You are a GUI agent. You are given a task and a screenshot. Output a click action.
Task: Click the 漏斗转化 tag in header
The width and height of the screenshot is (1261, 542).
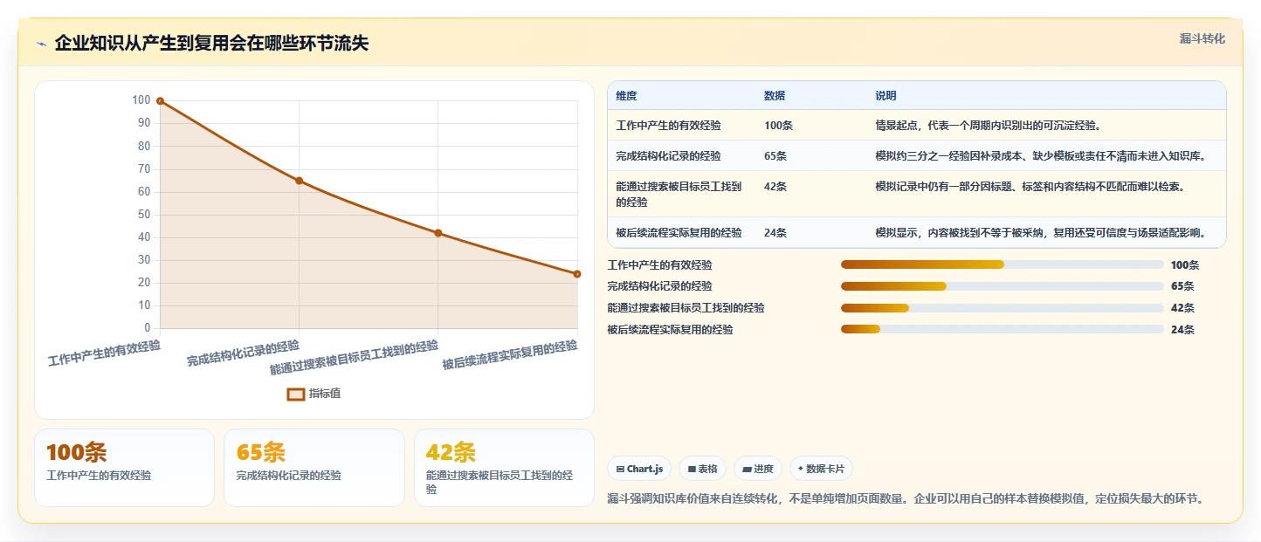(x=1202, y=39)
